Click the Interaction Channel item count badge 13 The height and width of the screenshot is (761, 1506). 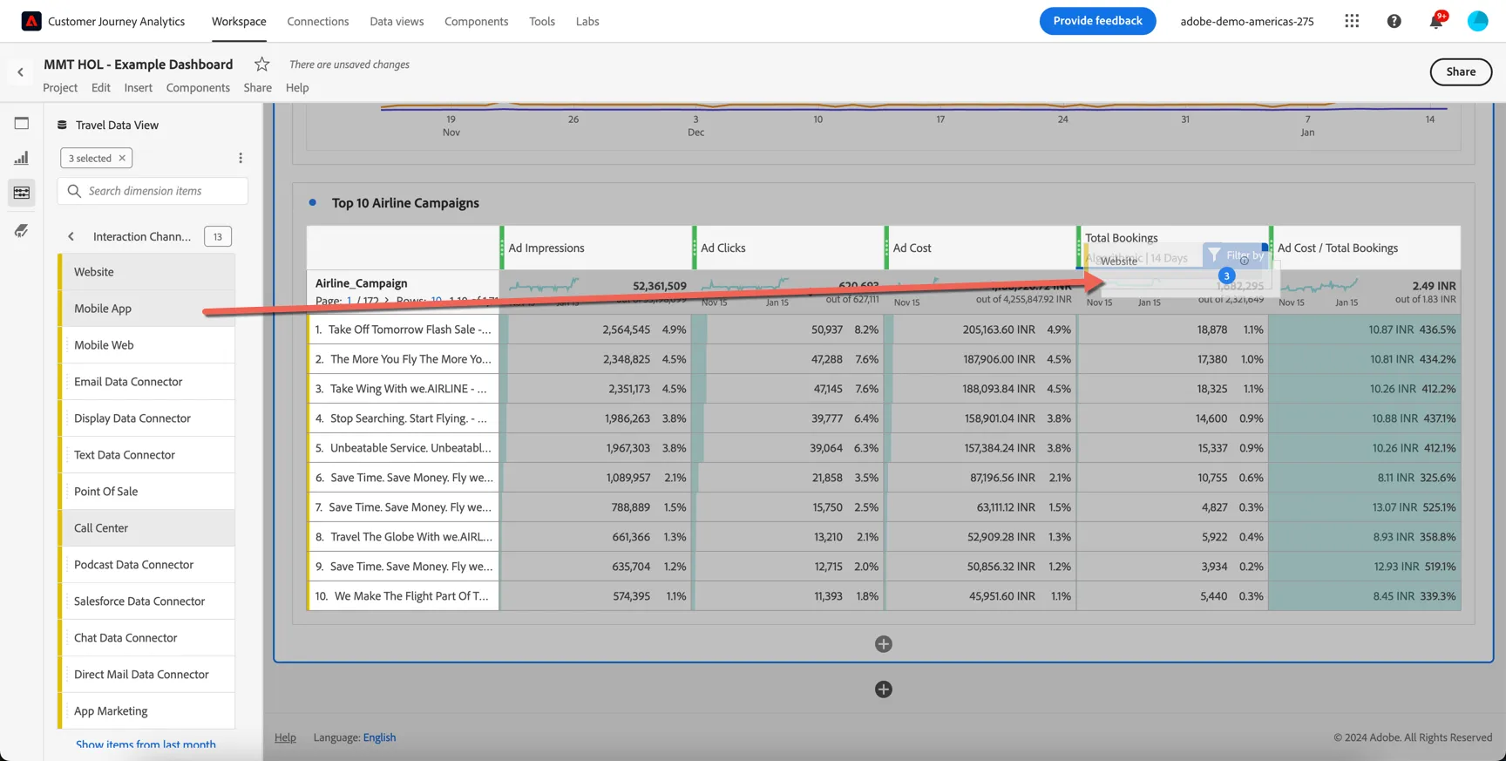point(218,236)
